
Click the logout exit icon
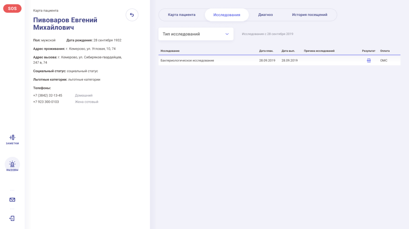(x=12, y=218)
